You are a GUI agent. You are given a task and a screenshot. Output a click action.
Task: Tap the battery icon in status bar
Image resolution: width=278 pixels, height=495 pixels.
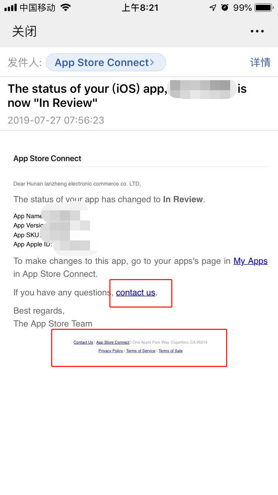264,7
